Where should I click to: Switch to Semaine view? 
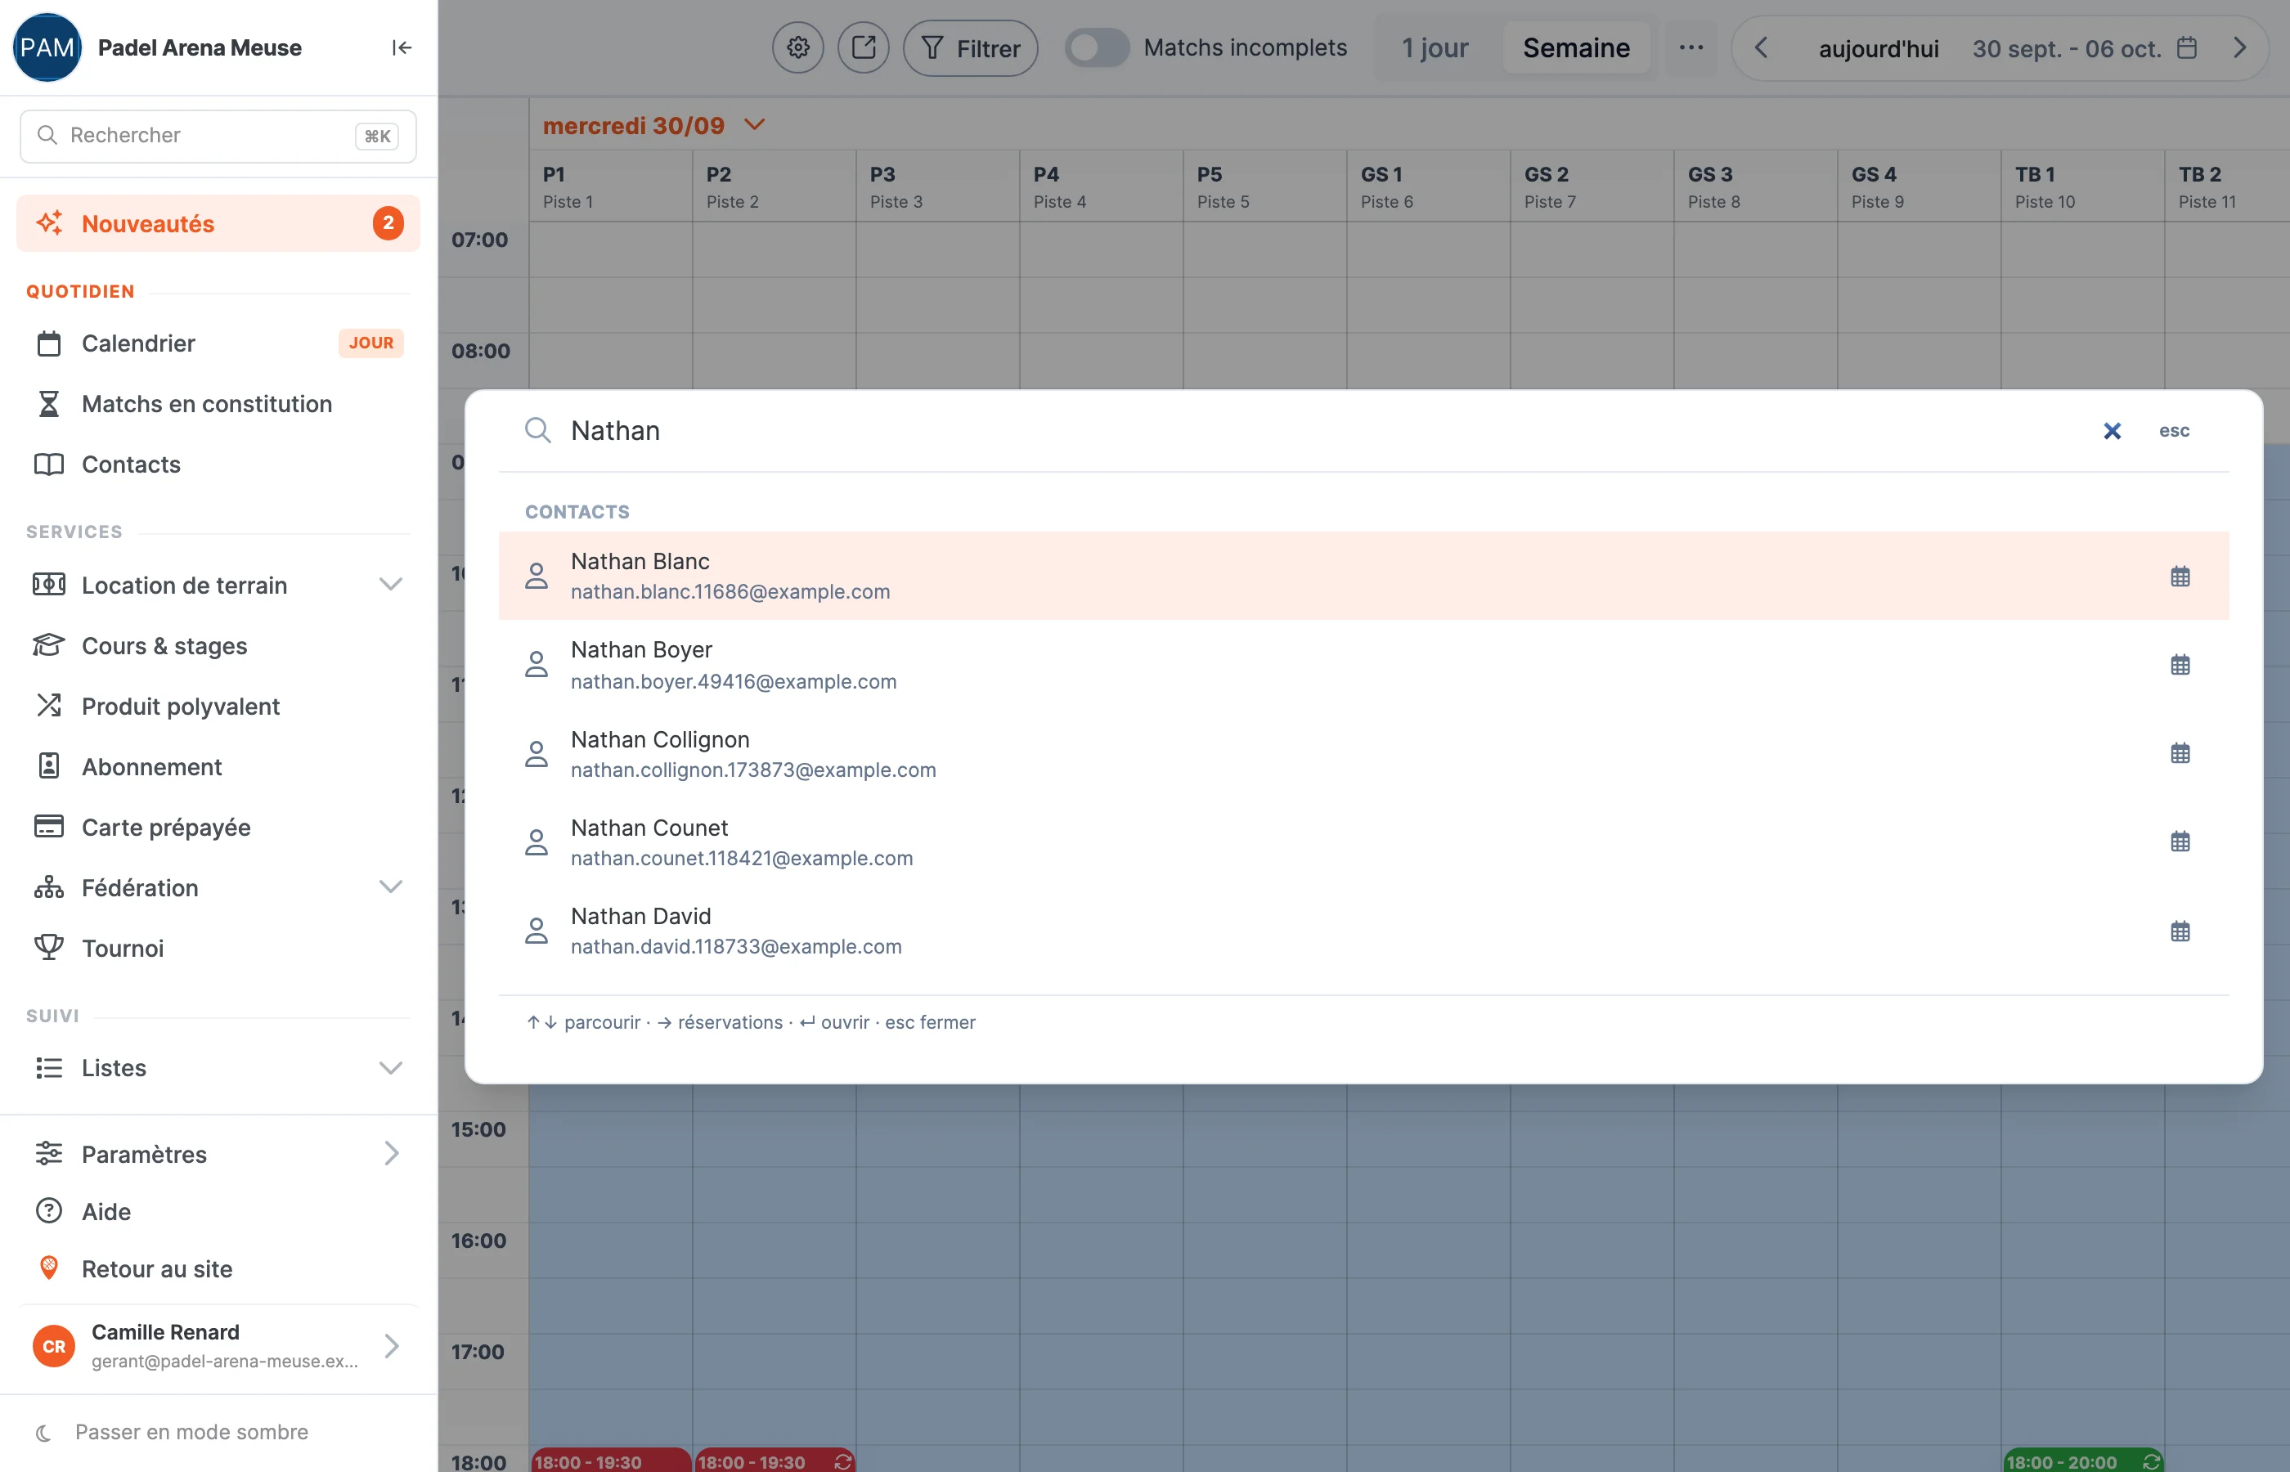click(x=1576, y=47)
